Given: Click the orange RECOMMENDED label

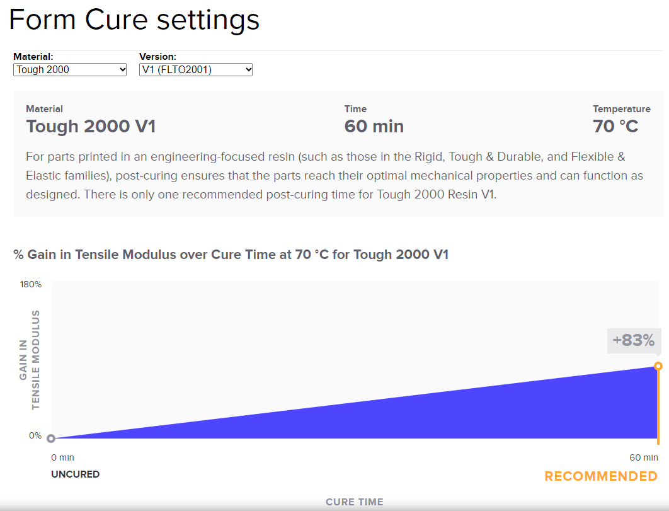Looking at the screenshot, I should 601,476.
